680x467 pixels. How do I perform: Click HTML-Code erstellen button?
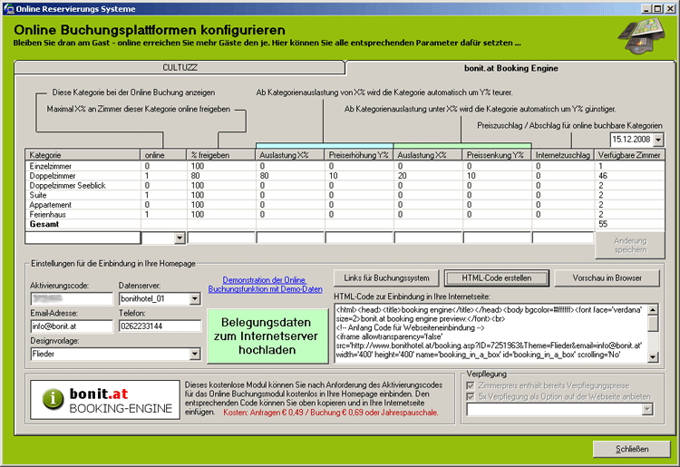pos(497,278)
